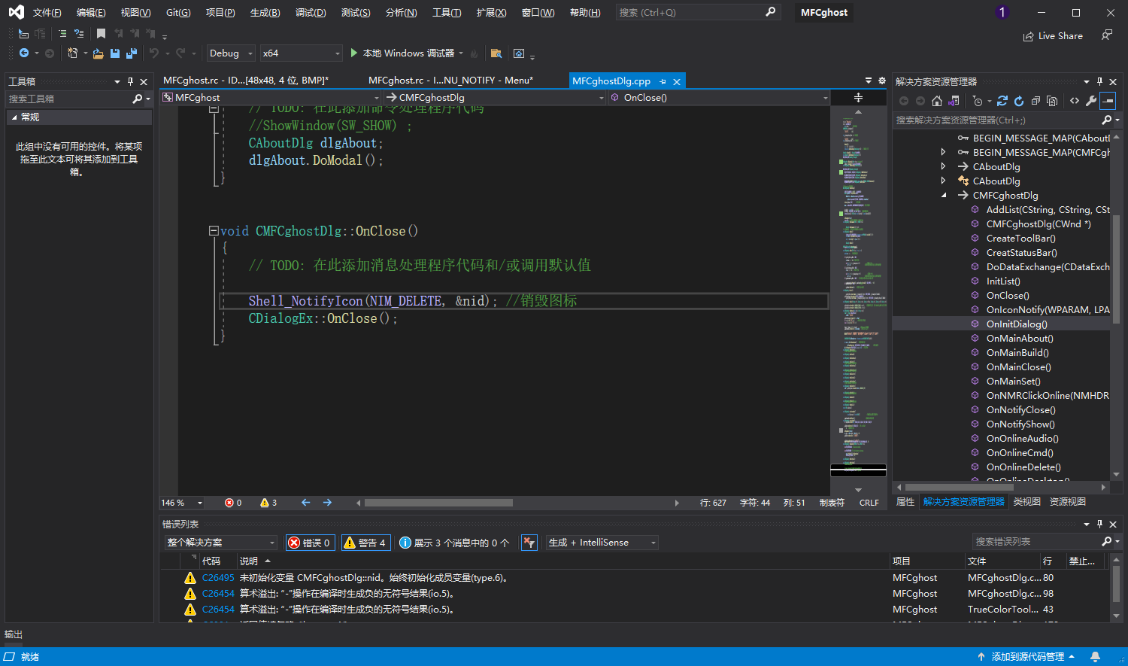Viewport: 1128px width, 666px height.
Task: Click the Live Share button
Action: click(1053, 36)
